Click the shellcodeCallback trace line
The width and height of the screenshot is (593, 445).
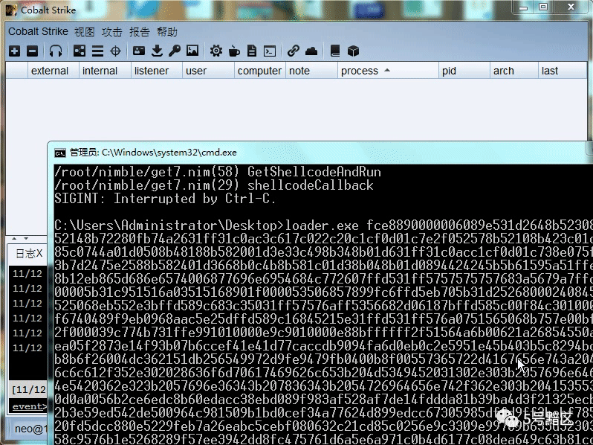click(214, 185)
